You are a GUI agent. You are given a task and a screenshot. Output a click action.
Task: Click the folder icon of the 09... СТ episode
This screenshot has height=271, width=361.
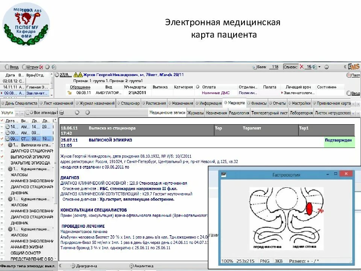pyautogui.click(x=8, y=139)
